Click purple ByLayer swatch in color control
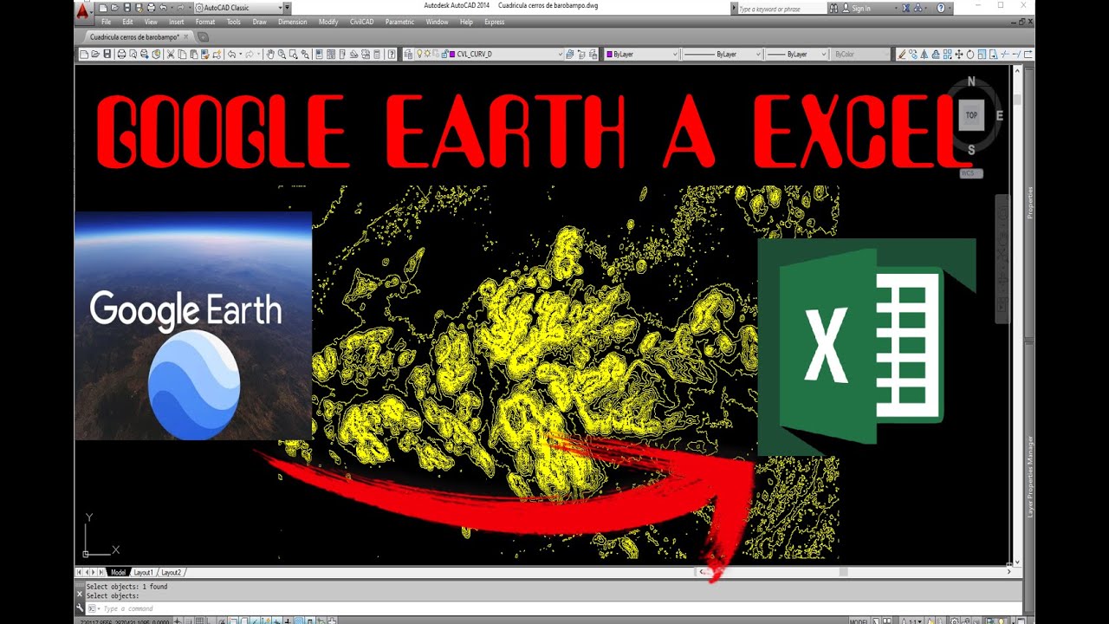This screenshot has height=624, width=1109. 610,54
